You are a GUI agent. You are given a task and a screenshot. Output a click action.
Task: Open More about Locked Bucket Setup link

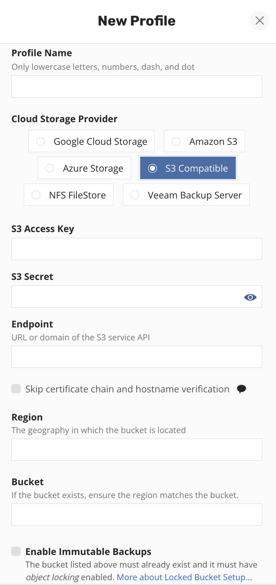[184, 577]
